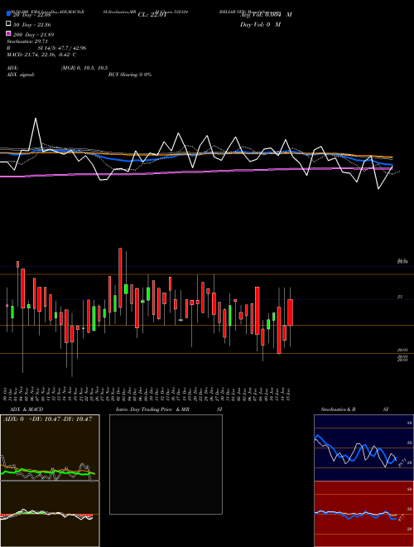Open the blue Stochastics chart thumbnail

pyautogui.click(x=363, y=448)
